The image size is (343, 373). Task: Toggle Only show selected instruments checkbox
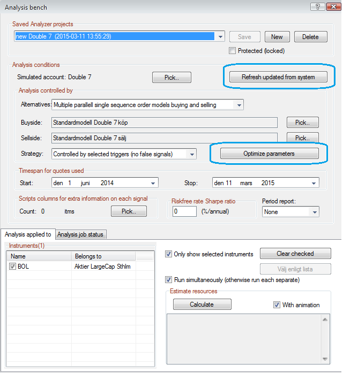coord(168,254)
